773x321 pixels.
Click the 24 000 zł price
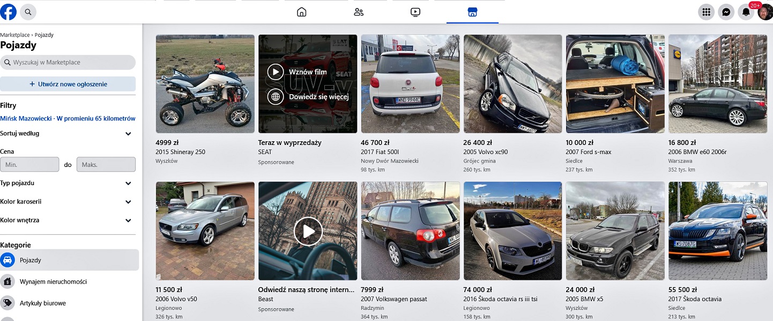(580, 290)
